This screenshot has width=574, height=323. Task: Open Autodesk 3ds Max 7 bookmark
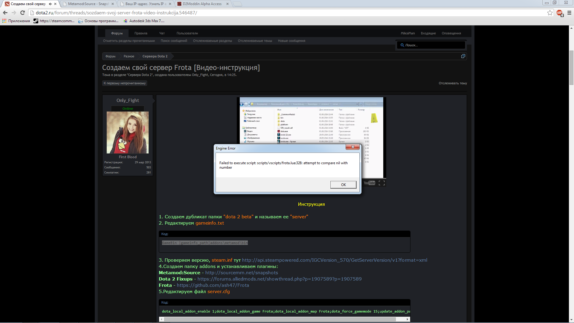point(144,21)
